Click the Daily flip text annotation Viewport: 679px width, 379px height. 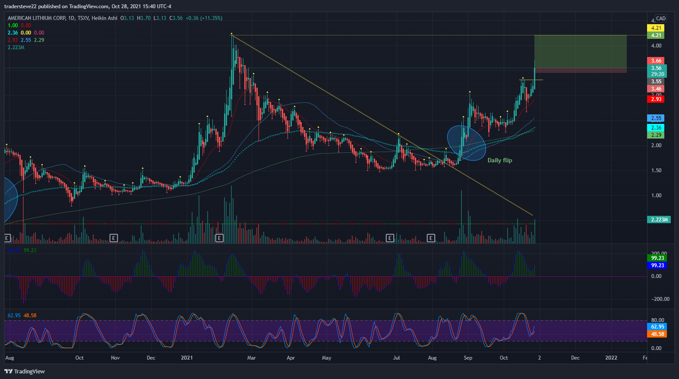(x=500, y=160)
